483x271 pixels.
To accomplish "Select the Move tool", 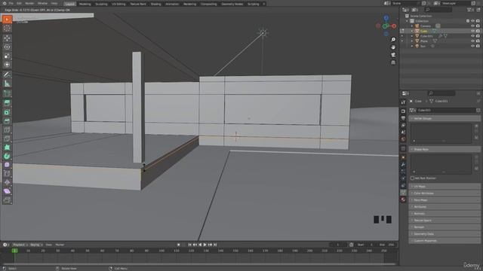I will (7, 38).
